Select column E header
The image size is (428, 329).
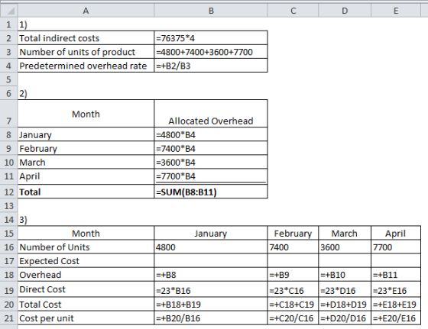coord(396,11)
